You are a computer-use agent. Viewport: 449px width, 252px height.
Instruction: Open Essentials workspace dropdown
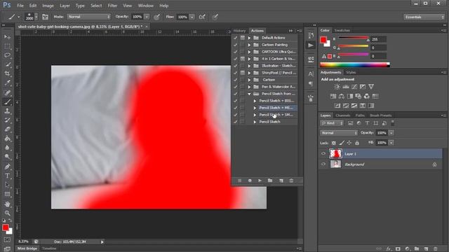coord(424,17)
